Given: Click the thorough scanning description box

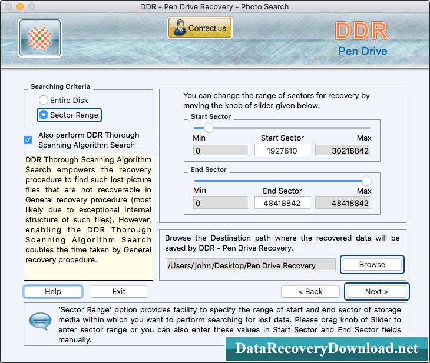Looking at the screenshot, I should click(88, 217).
